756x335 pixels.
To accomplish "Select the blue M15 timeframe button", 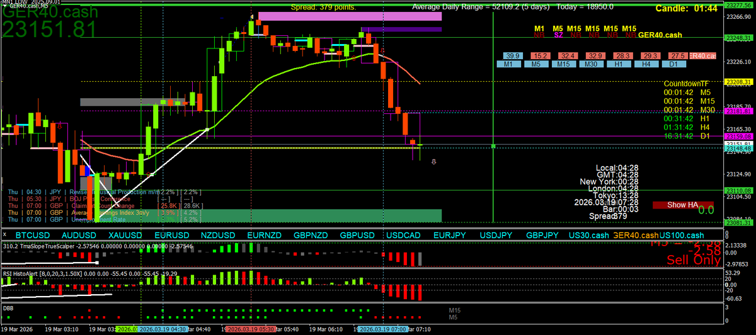I will (x=564, y=64).
